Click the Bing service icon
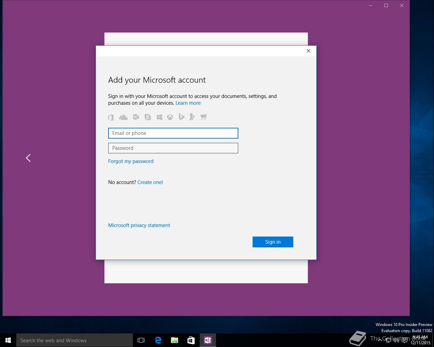This screenshot has width=434, height=347. pos(181,117)
